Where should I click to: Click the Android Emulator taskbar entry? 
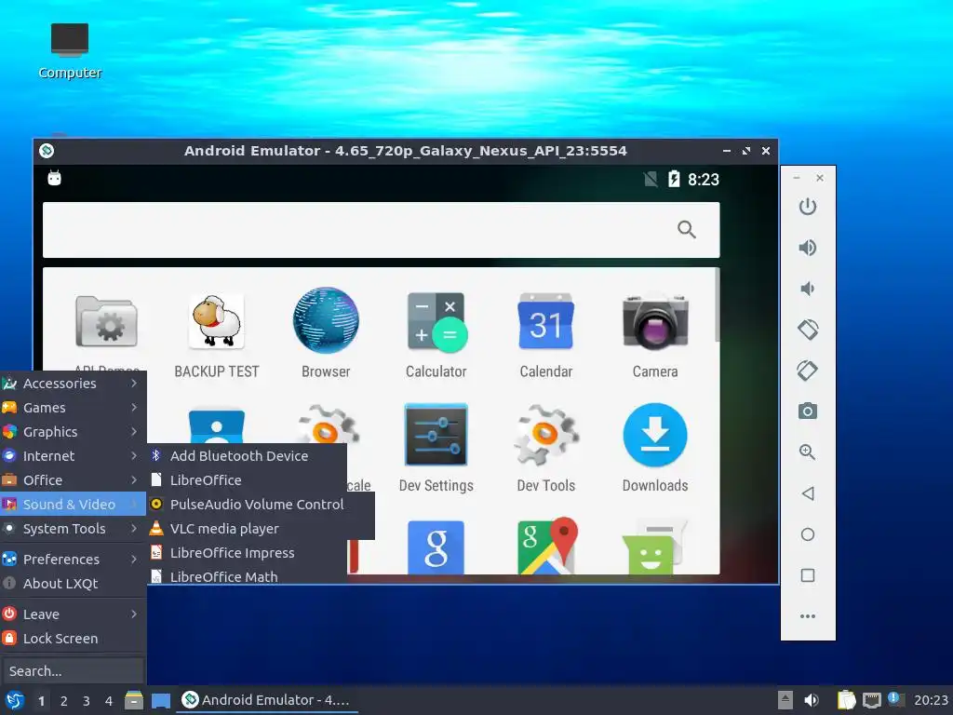267,700
